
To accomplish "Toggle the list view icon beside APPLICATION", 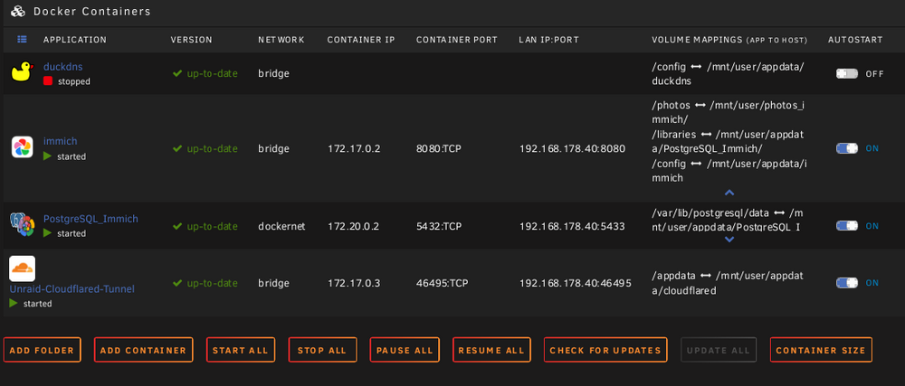I will [22, 40].
